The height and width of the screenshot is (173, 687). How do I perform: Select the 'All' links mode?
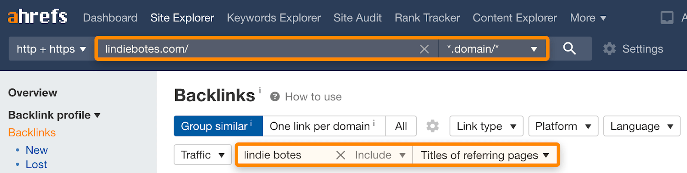401,126
